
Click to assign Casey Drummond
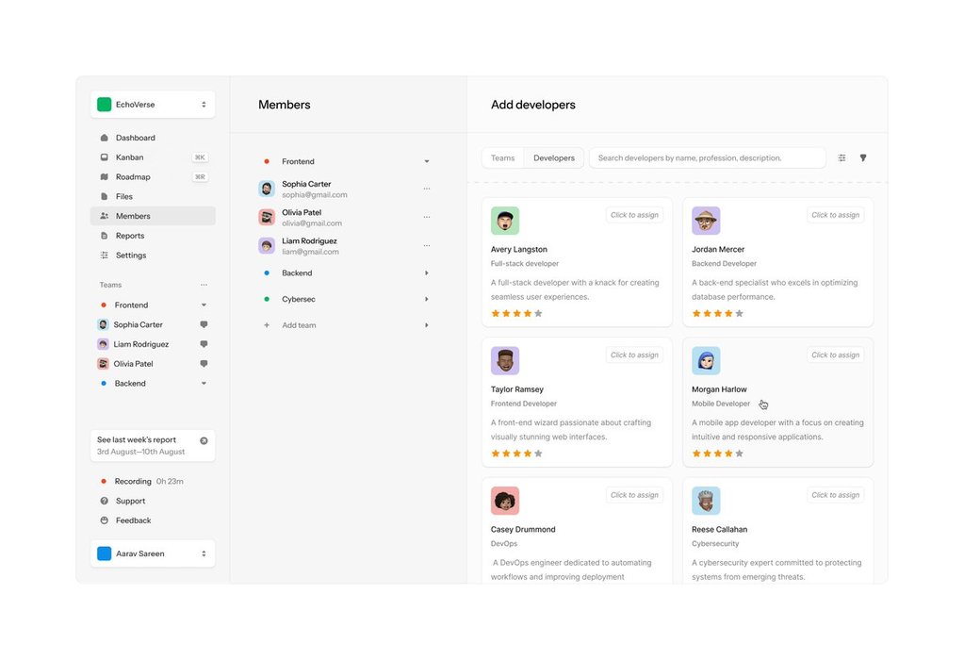click(634, 495)
